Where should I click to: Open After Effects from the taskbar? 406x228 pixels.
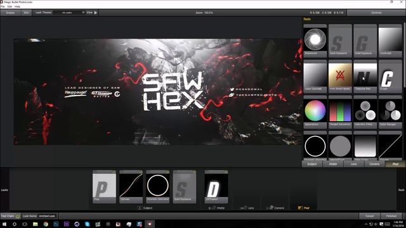pos(67,224)
